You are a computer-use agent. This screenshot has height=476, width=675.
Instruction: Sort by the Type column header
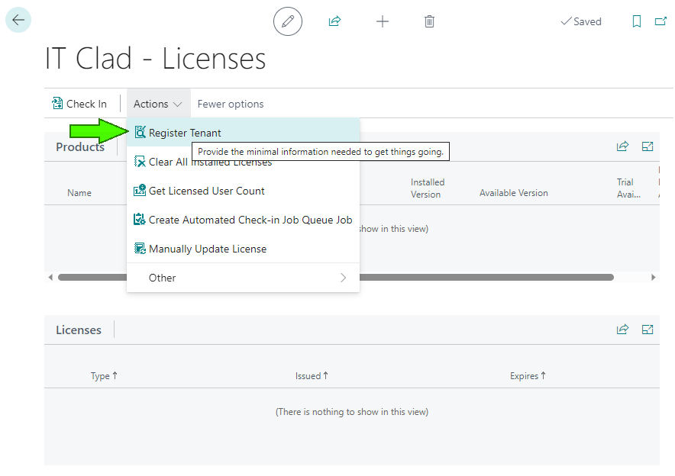click(104, 376)
